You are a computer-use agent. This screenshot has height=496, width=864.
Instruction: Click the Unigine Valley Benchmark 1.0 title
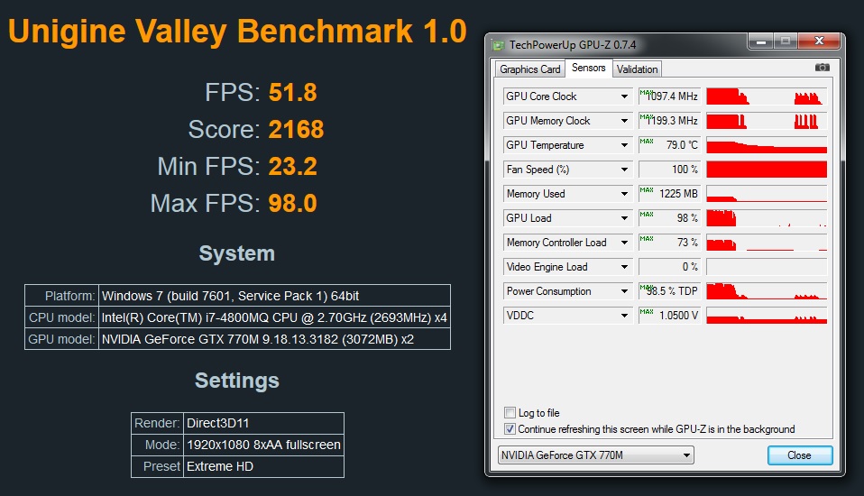click(x=237, y=32)
